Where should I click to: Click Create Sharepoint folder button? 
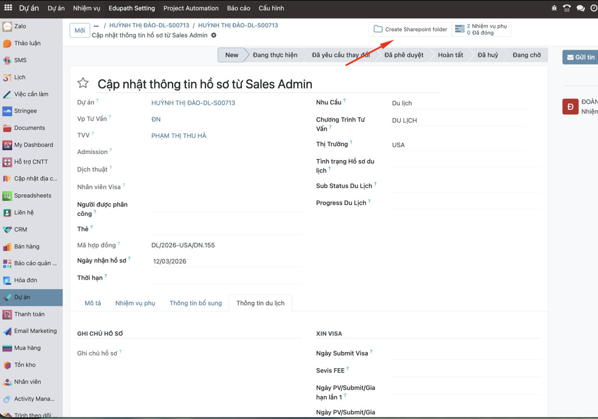410,30
